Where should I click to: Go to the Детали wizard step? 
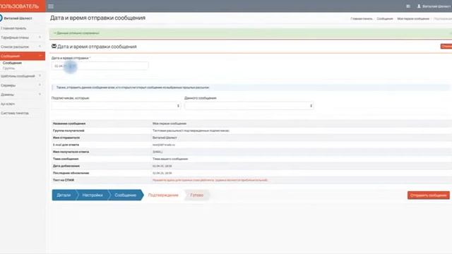pos(64,195)
